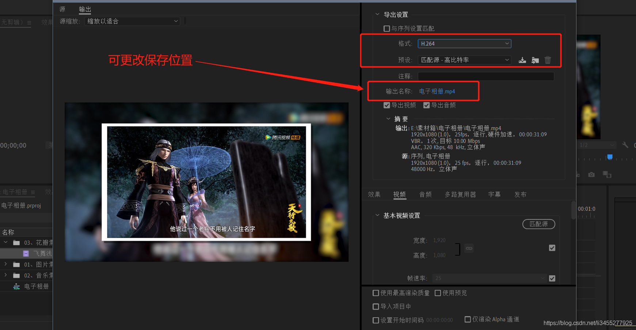Click the save preset icon next to 预设
Viewport: 636px width, 330px height.
point(522,60)
